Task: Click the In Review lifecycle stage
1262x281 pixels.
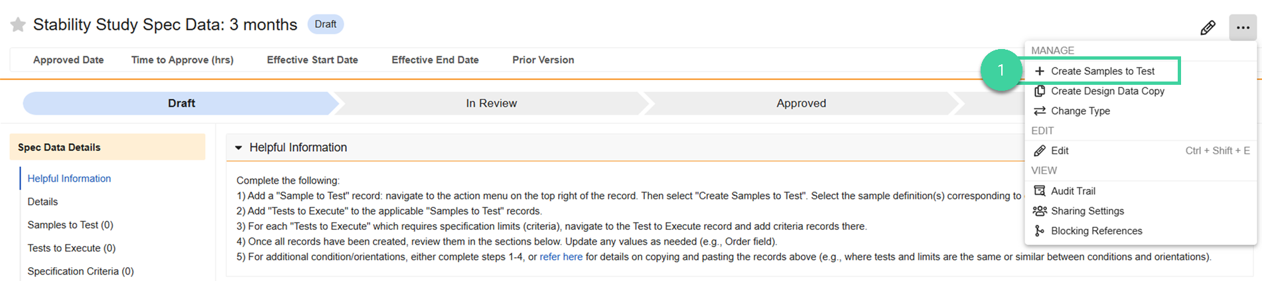Action: 491,103
